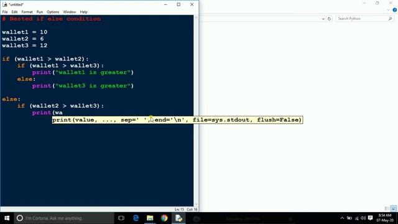This screenshot has height=224, width=398.
Task: Maximize the untitled IDLE window
Action: (178, 4)
